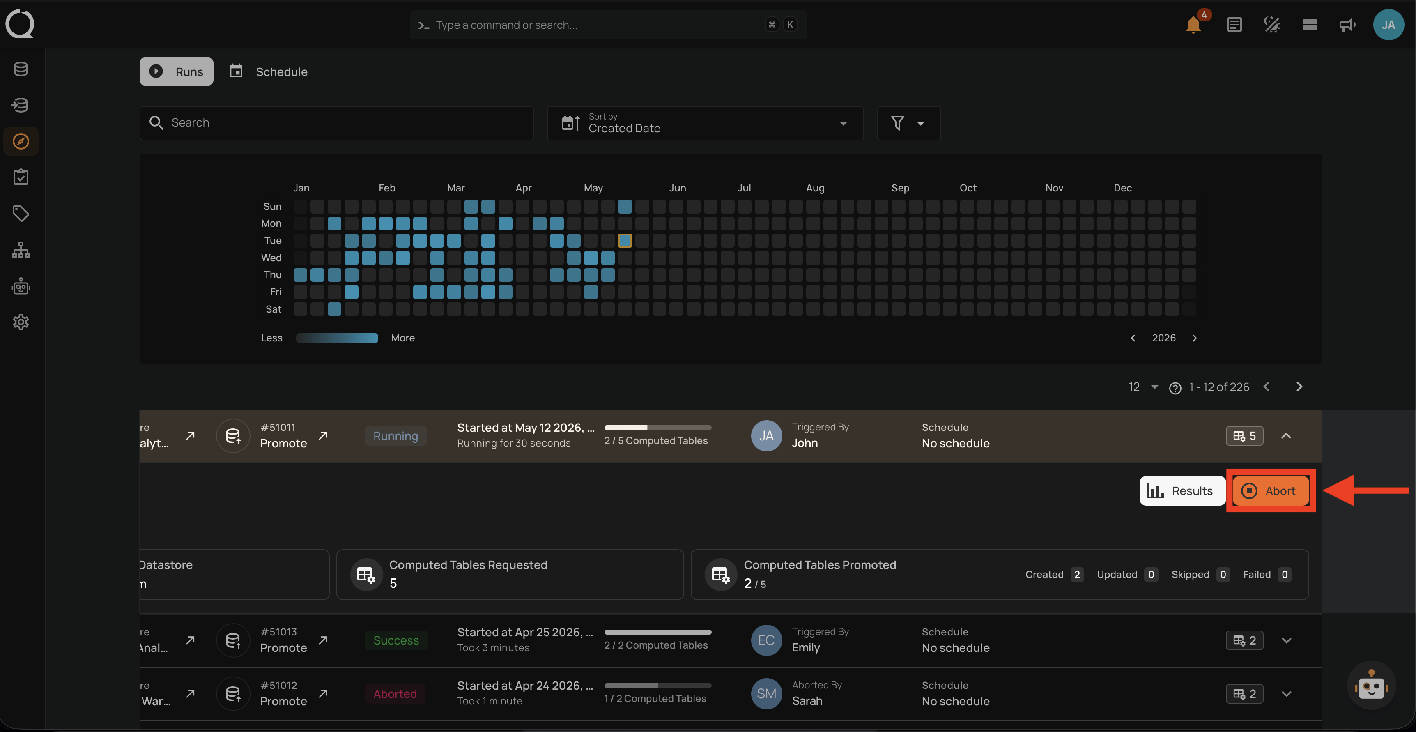Open the apps grid icon
The image size is (1416, 732).
click(x=1310, y=25)
